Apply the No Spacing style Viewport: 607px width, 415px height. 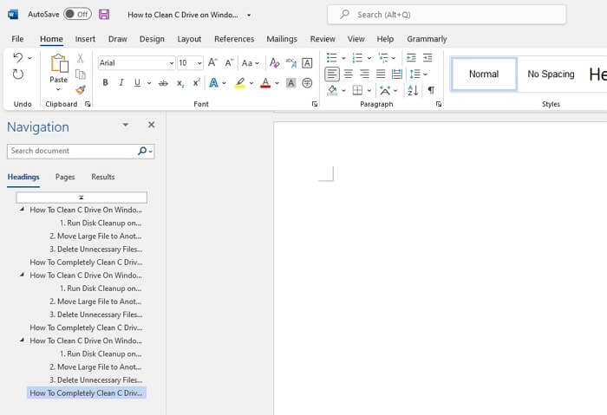click(x=551, y=75)
